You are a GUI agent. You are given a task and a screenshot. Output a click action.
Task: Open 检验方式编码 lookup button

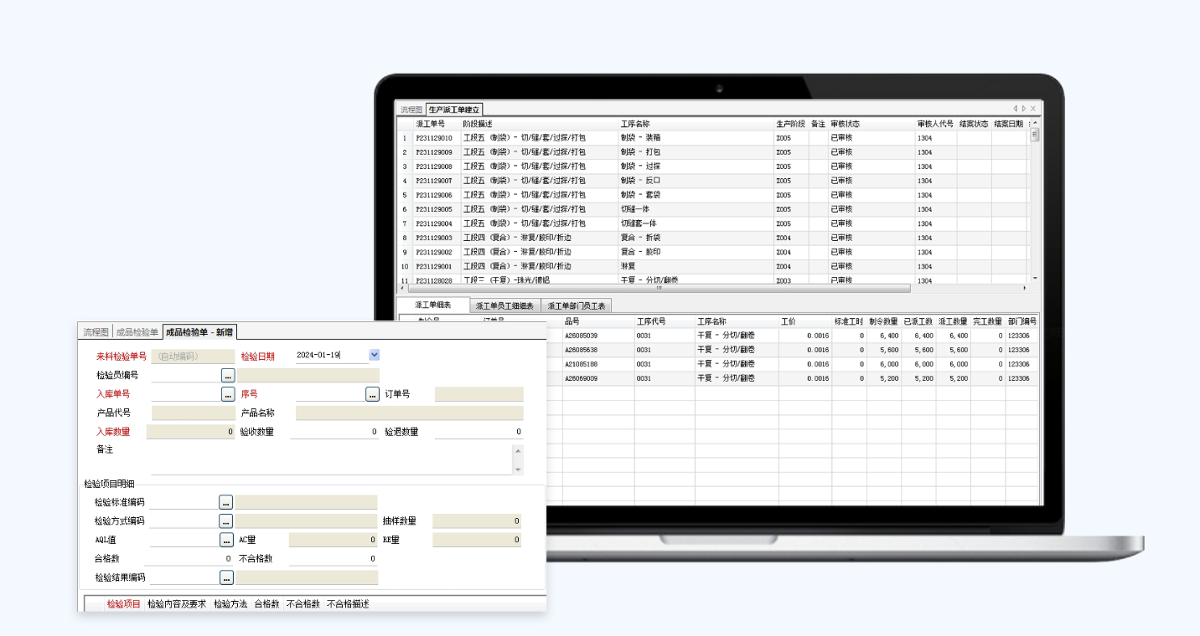[x=225, y=521]
